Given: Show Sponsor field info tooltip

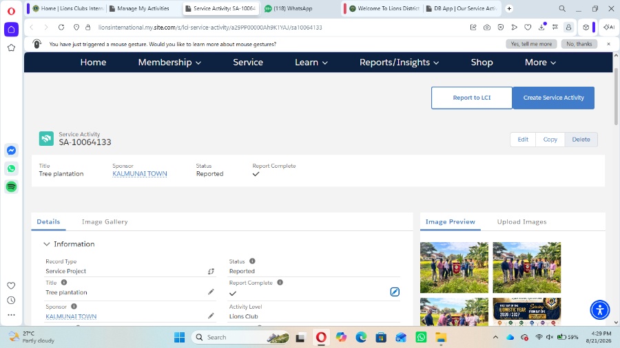Looking at the screenshot, I should (74, 306).
